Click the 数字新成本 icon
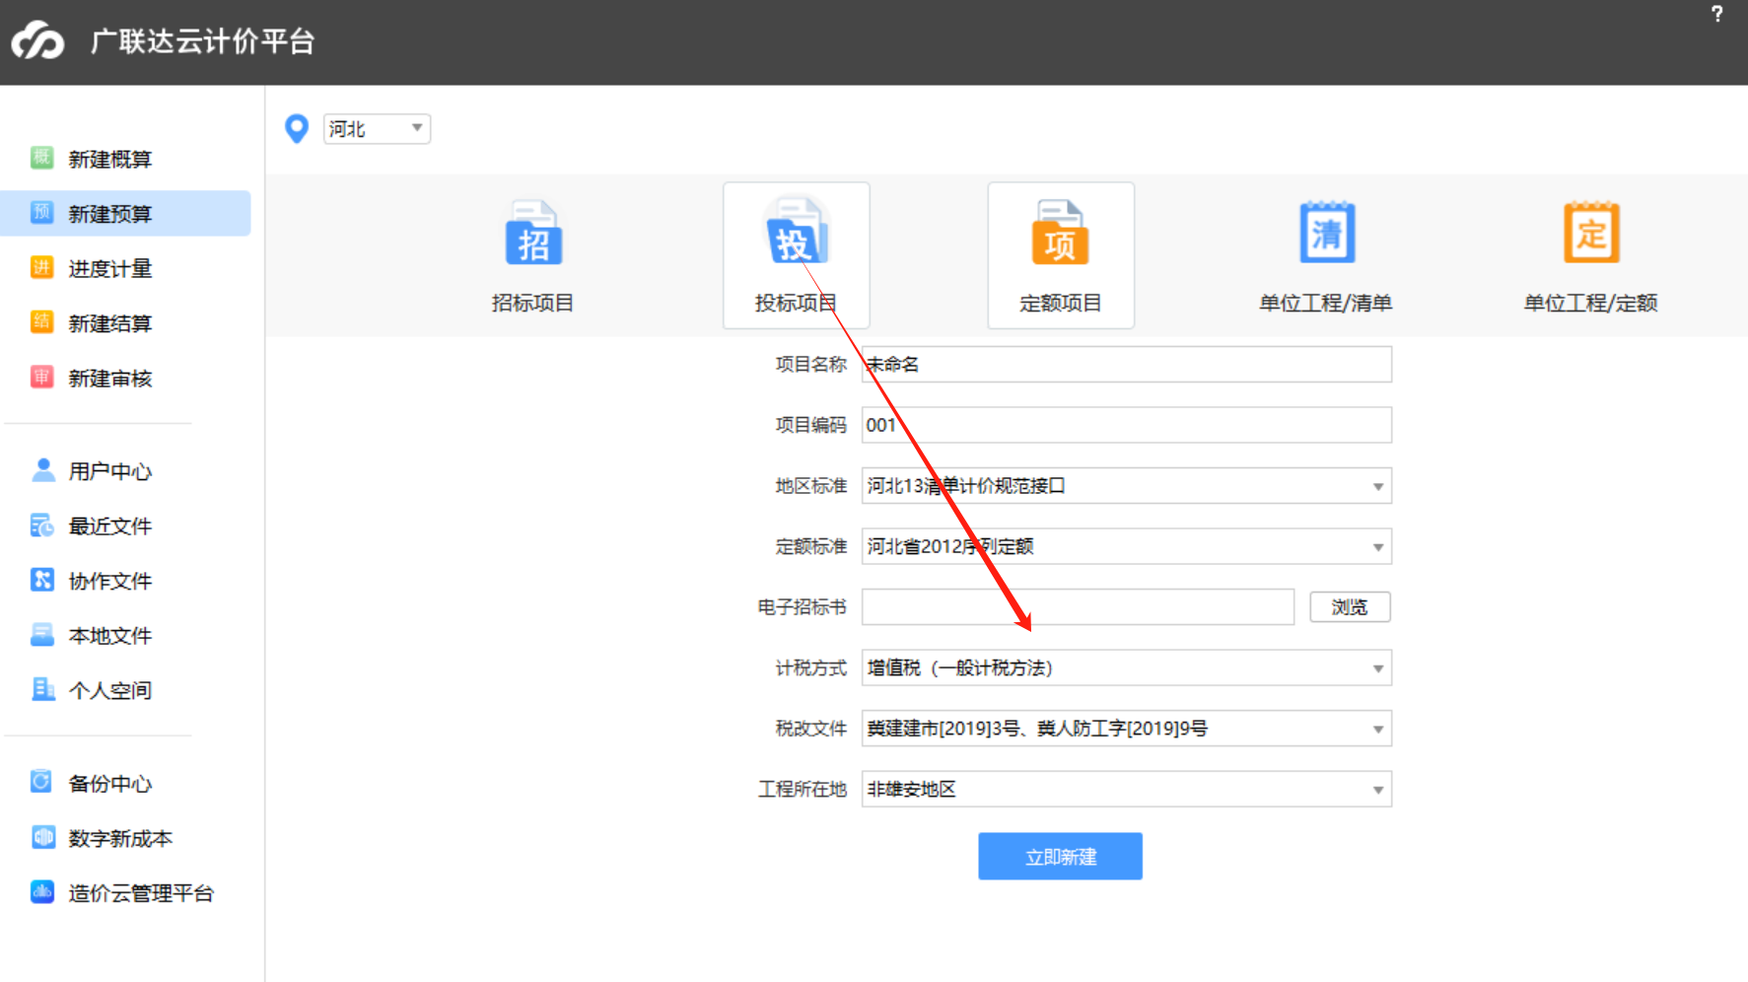This screenshot has width=1748, height=982. (x=42, y=837)
